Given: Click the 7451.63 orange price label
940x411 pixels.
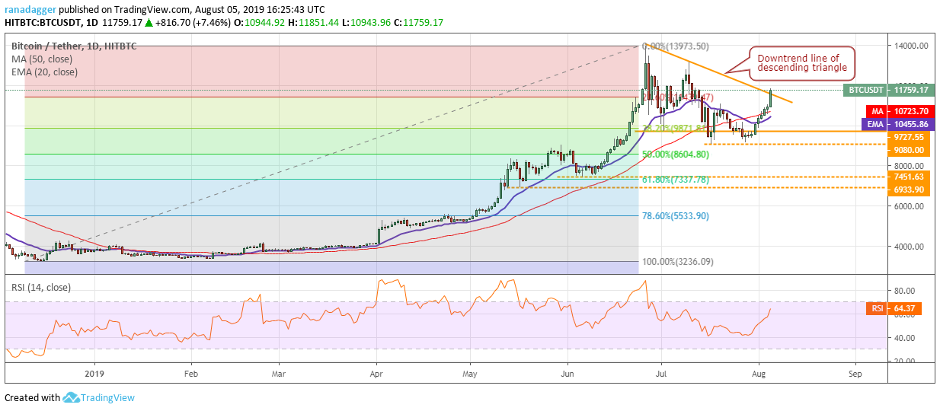Looking at the screenshot, I should (x=910, y=177).
